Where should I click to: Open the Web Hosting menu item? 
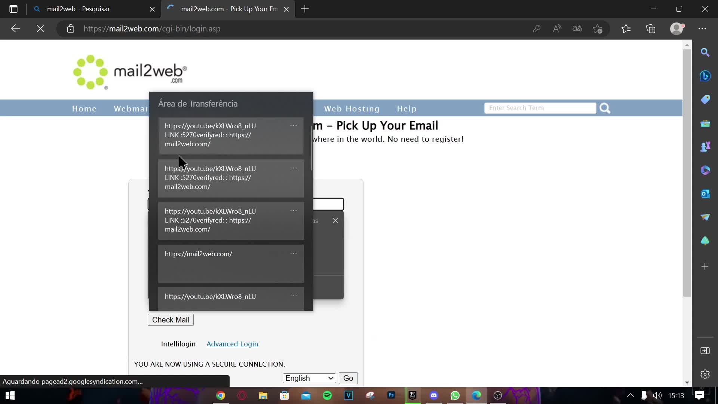coord(352,108)
